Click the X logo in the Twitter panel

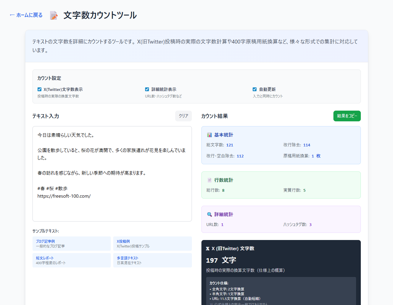pos(208,249)
